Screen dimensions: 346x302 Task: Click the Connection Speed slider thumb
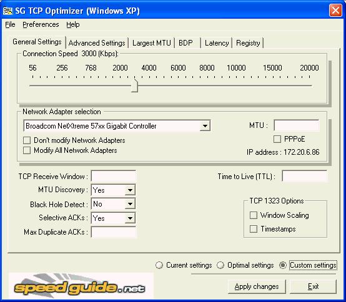134,85
